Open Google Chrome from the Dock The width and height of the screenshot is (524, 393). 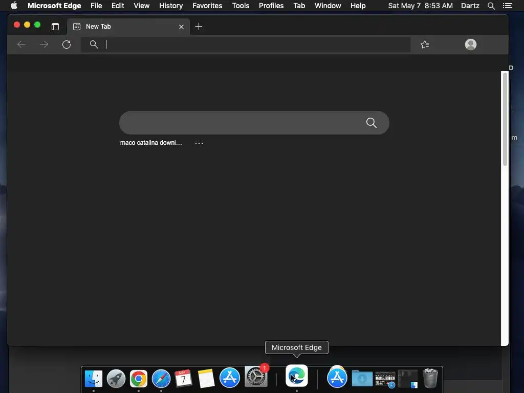point(138,378)
